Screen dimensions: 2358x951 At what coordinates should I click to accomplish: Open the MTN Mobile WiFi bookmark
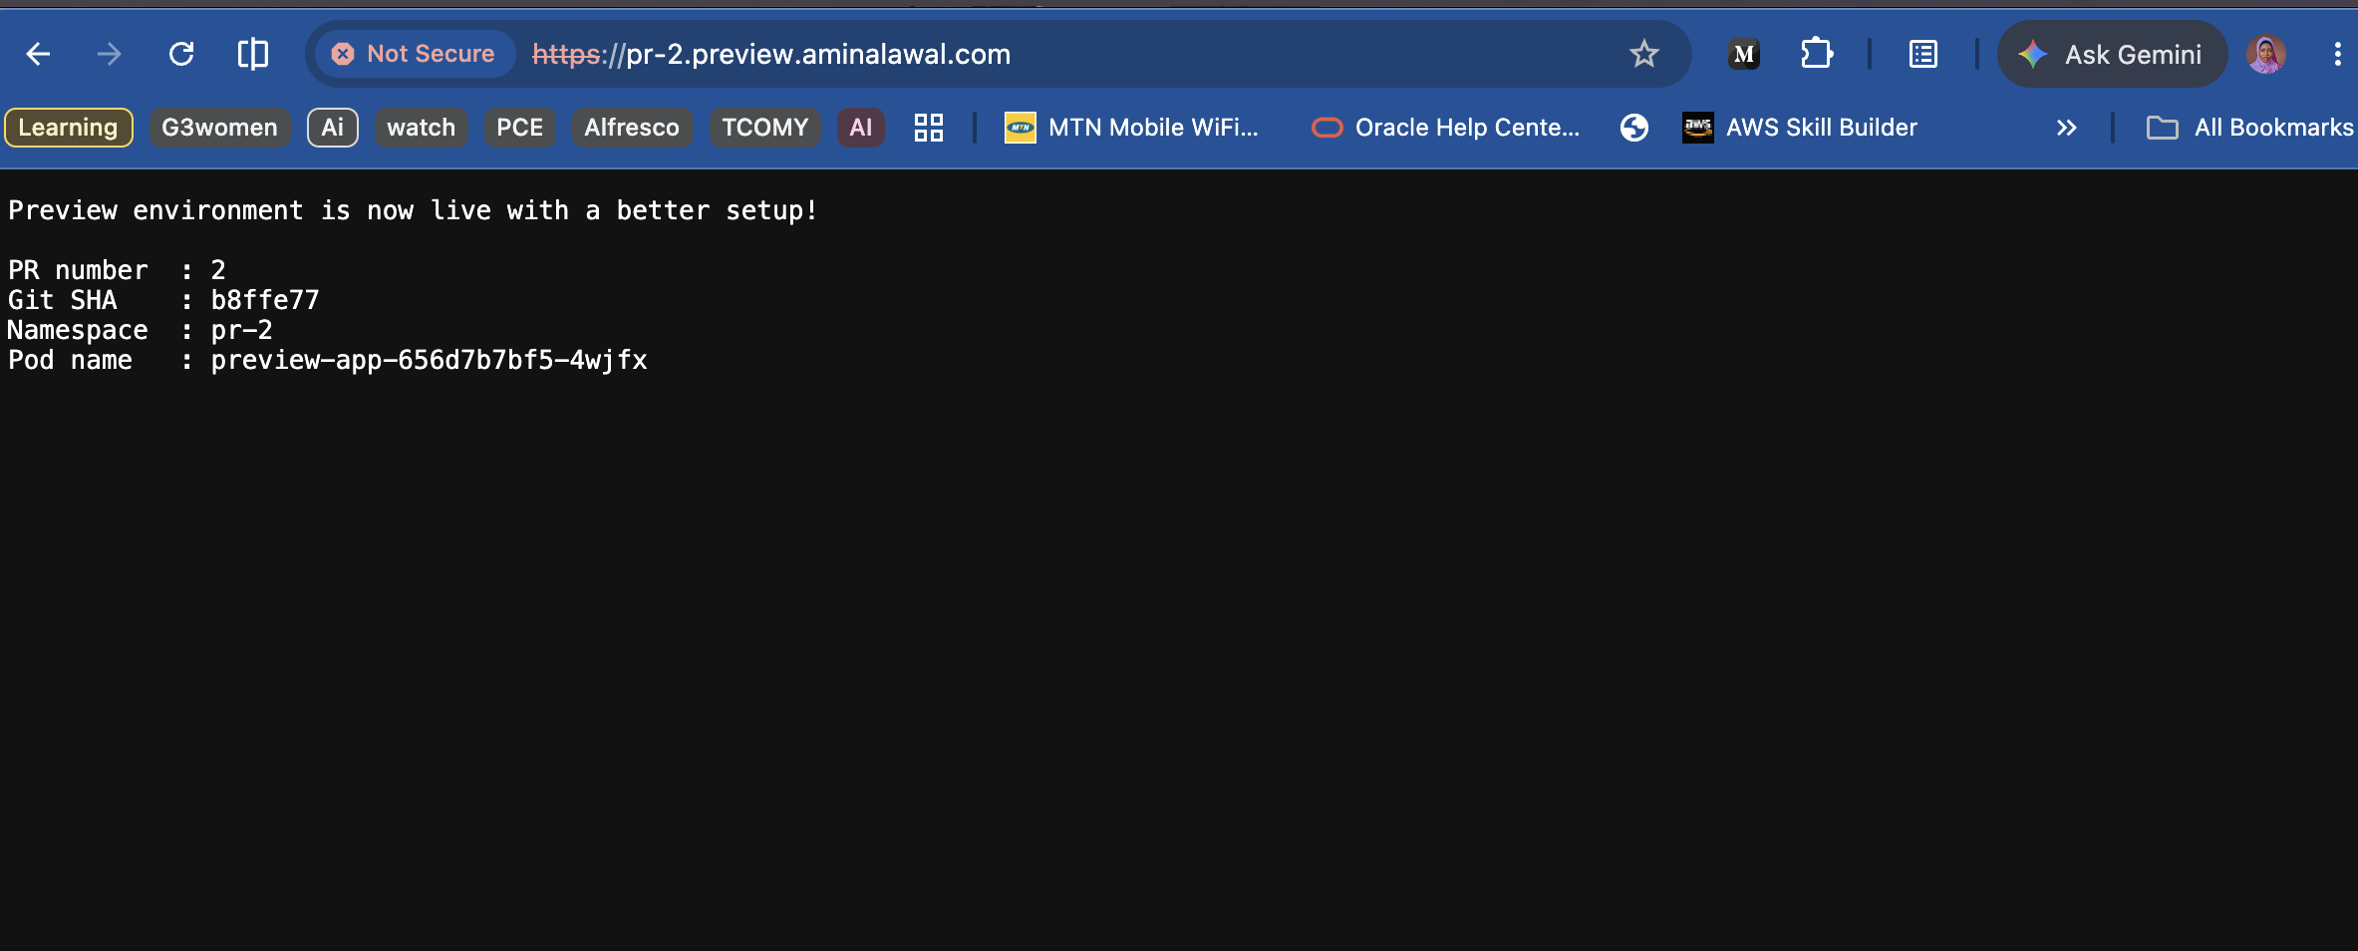(1132, 128)
